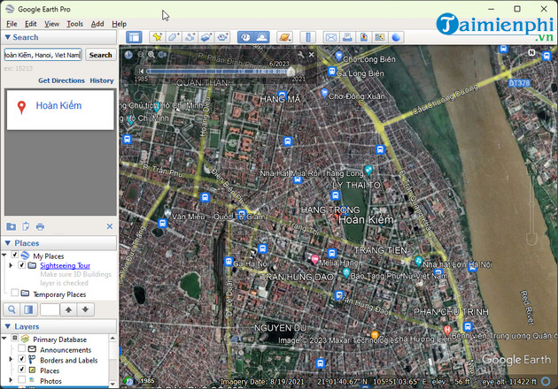Click the Search button
The height and width of the screenshot is (389, 558).
101,55
